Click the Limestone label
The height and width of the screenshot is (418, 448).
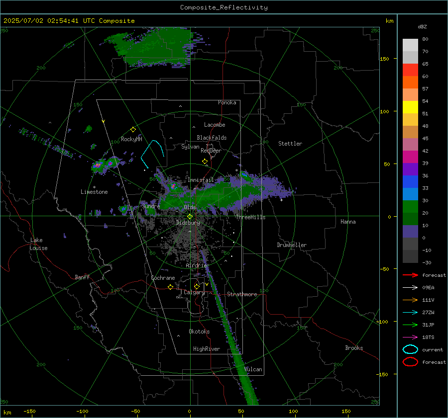point(94,192)
